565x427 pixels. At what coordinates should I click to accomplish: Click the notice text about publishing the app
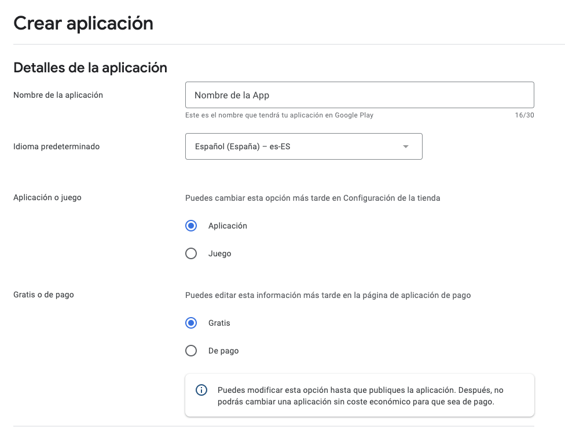(360, 396)
